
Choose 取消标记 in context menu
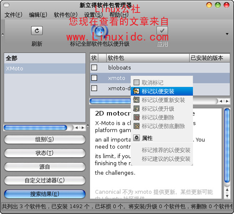click(162, 83)
